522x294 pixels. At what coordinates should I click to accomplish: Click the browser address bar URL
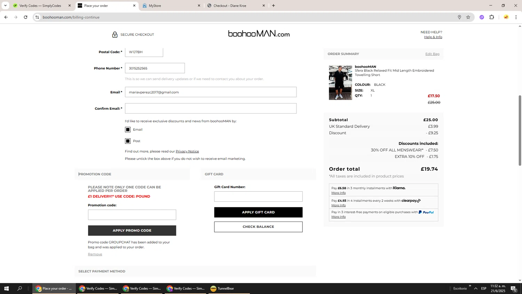click(71, 17)
